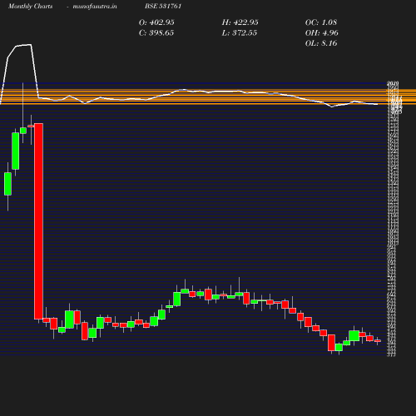Click the open value 'O: 402.95'
The image size is (416, 416).
(156, 22)
